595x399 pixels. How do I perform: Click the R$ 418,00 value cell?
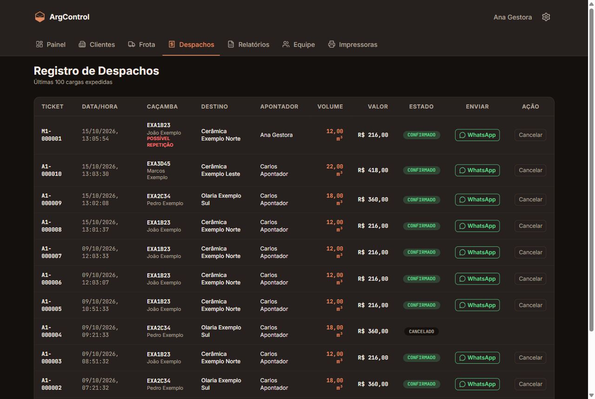(373, 170)
